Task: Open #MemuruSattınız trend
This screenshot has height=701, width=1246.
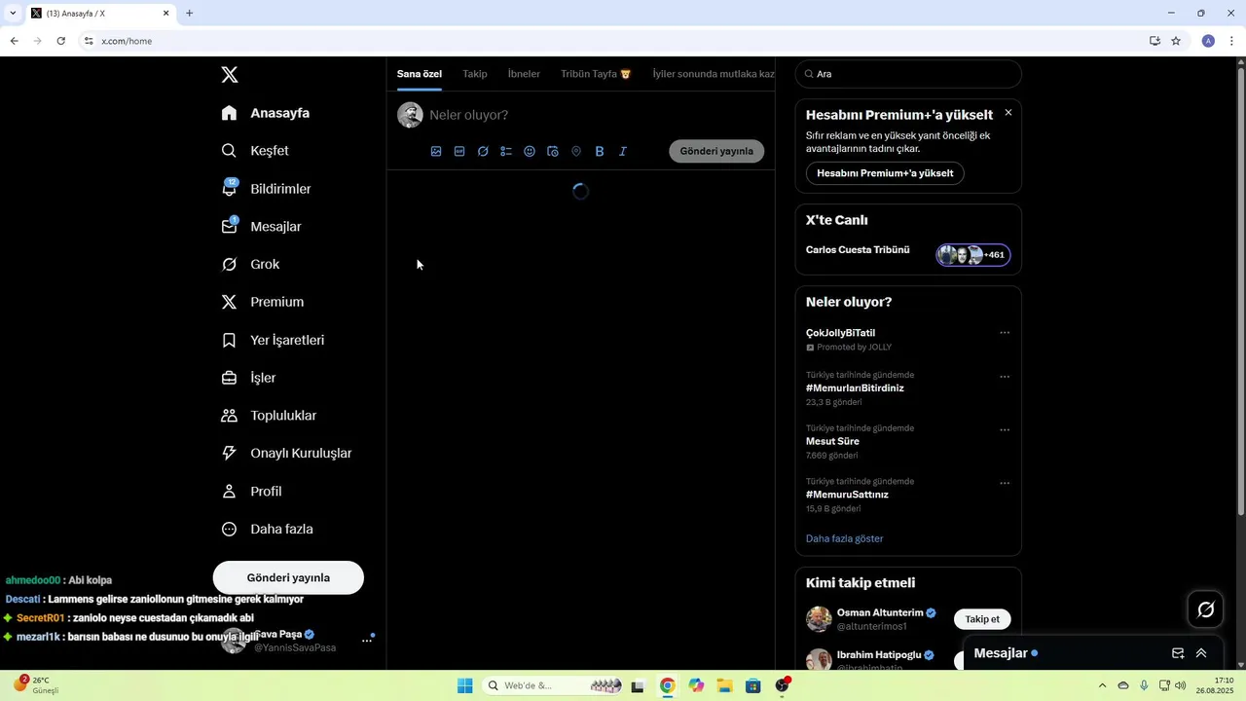Action: 847,495
